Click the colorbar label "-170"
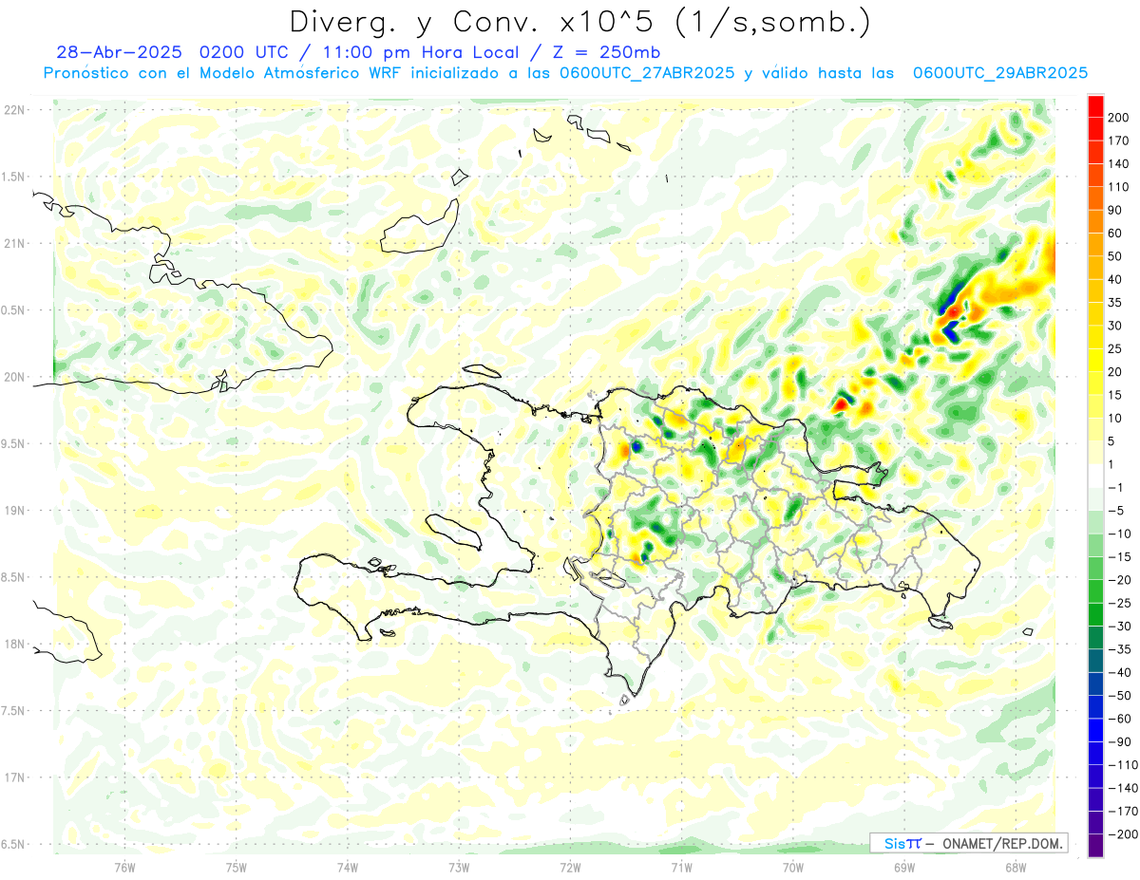Viewport: 1140px width, 880px height. (x=1125, y=811)
